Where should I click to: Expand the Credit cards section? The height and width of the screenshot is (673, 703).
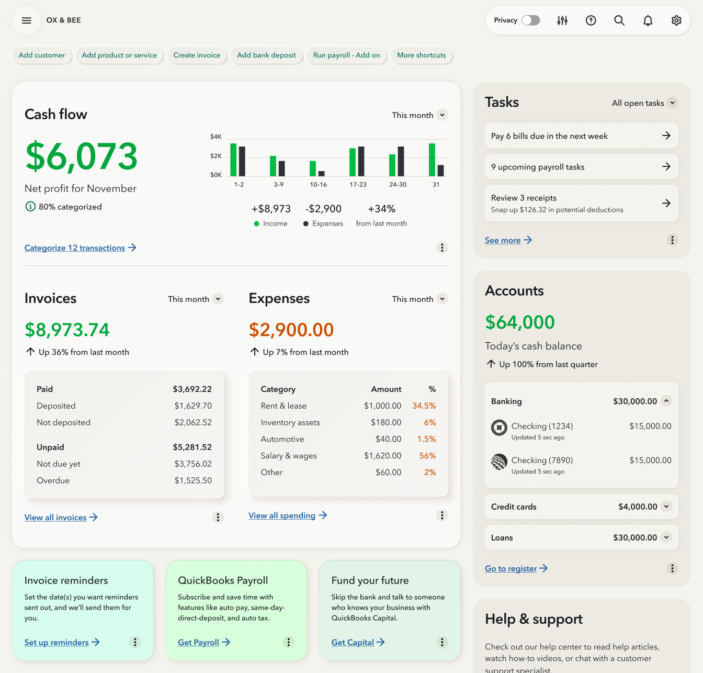click(x=666, y=507)
